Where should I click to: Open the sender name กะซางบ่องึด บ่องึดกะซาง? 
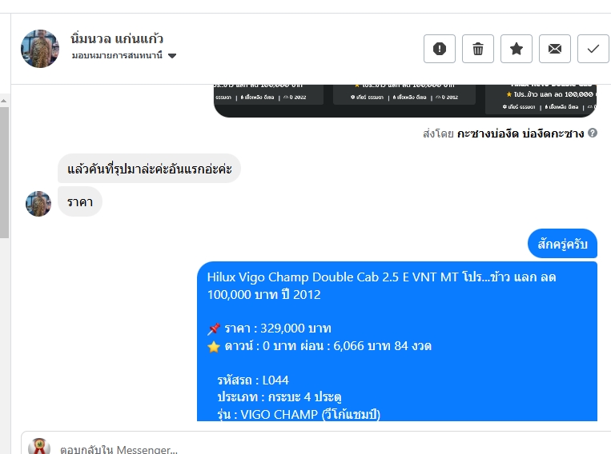pyautogui.click(x=521, y=133)
